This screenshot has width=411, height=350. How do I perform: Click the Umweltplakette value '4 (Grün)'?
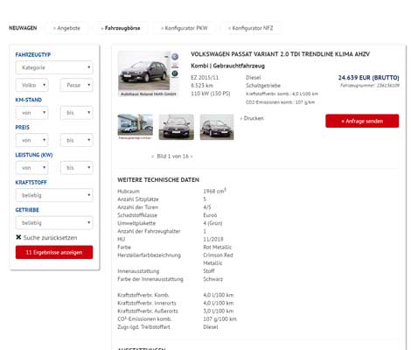point(212,223)
